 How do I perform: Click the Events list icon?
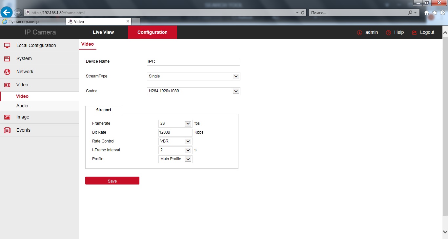pyautogui.click(x=7, y=130)
